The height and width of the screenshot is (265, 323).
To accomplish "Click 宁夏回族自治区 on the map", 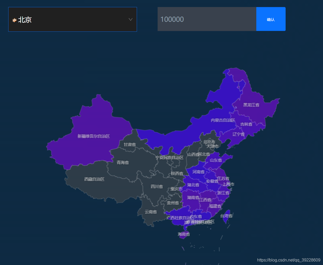I will click(169, 157).
